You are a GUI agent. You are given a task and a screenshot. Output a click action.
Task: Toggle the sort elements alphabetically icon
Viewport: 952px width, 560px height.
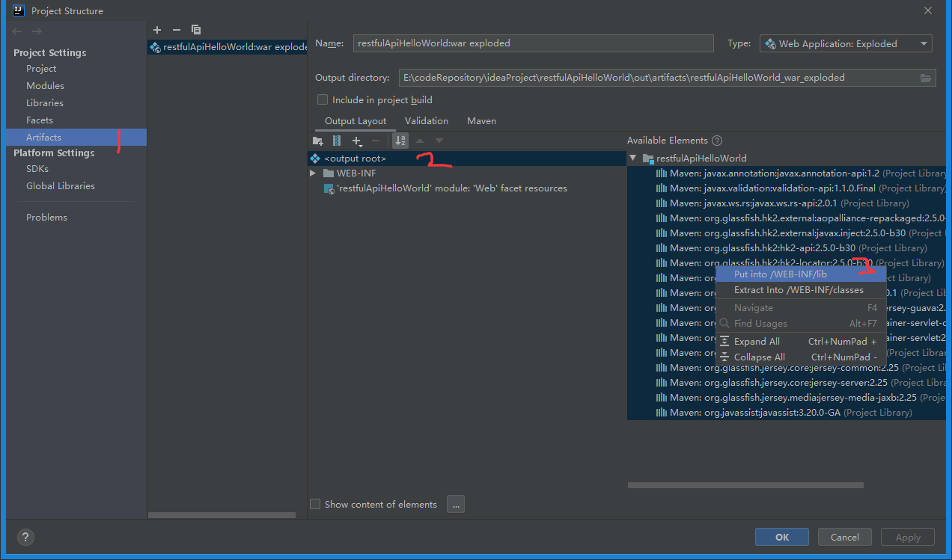[x=400, y=141]
